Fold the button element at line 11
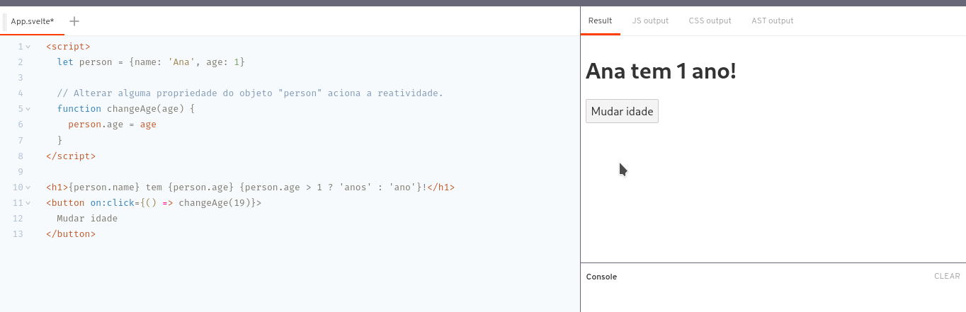966x312 pixels. (x=28, y=203)
